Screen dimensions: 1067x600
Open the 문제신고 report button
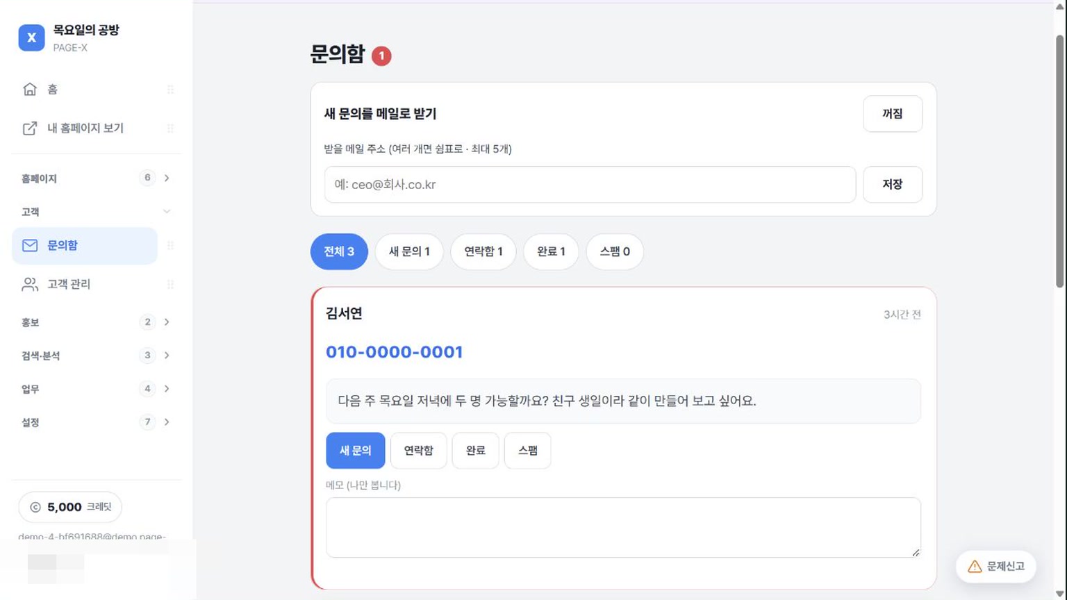[996, 567]
